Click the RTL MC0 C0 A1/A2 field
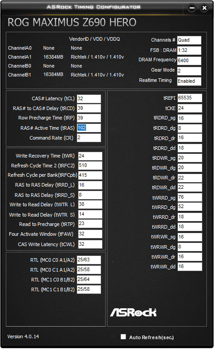This screenshot has width=214, height=349. coord(89,260)
